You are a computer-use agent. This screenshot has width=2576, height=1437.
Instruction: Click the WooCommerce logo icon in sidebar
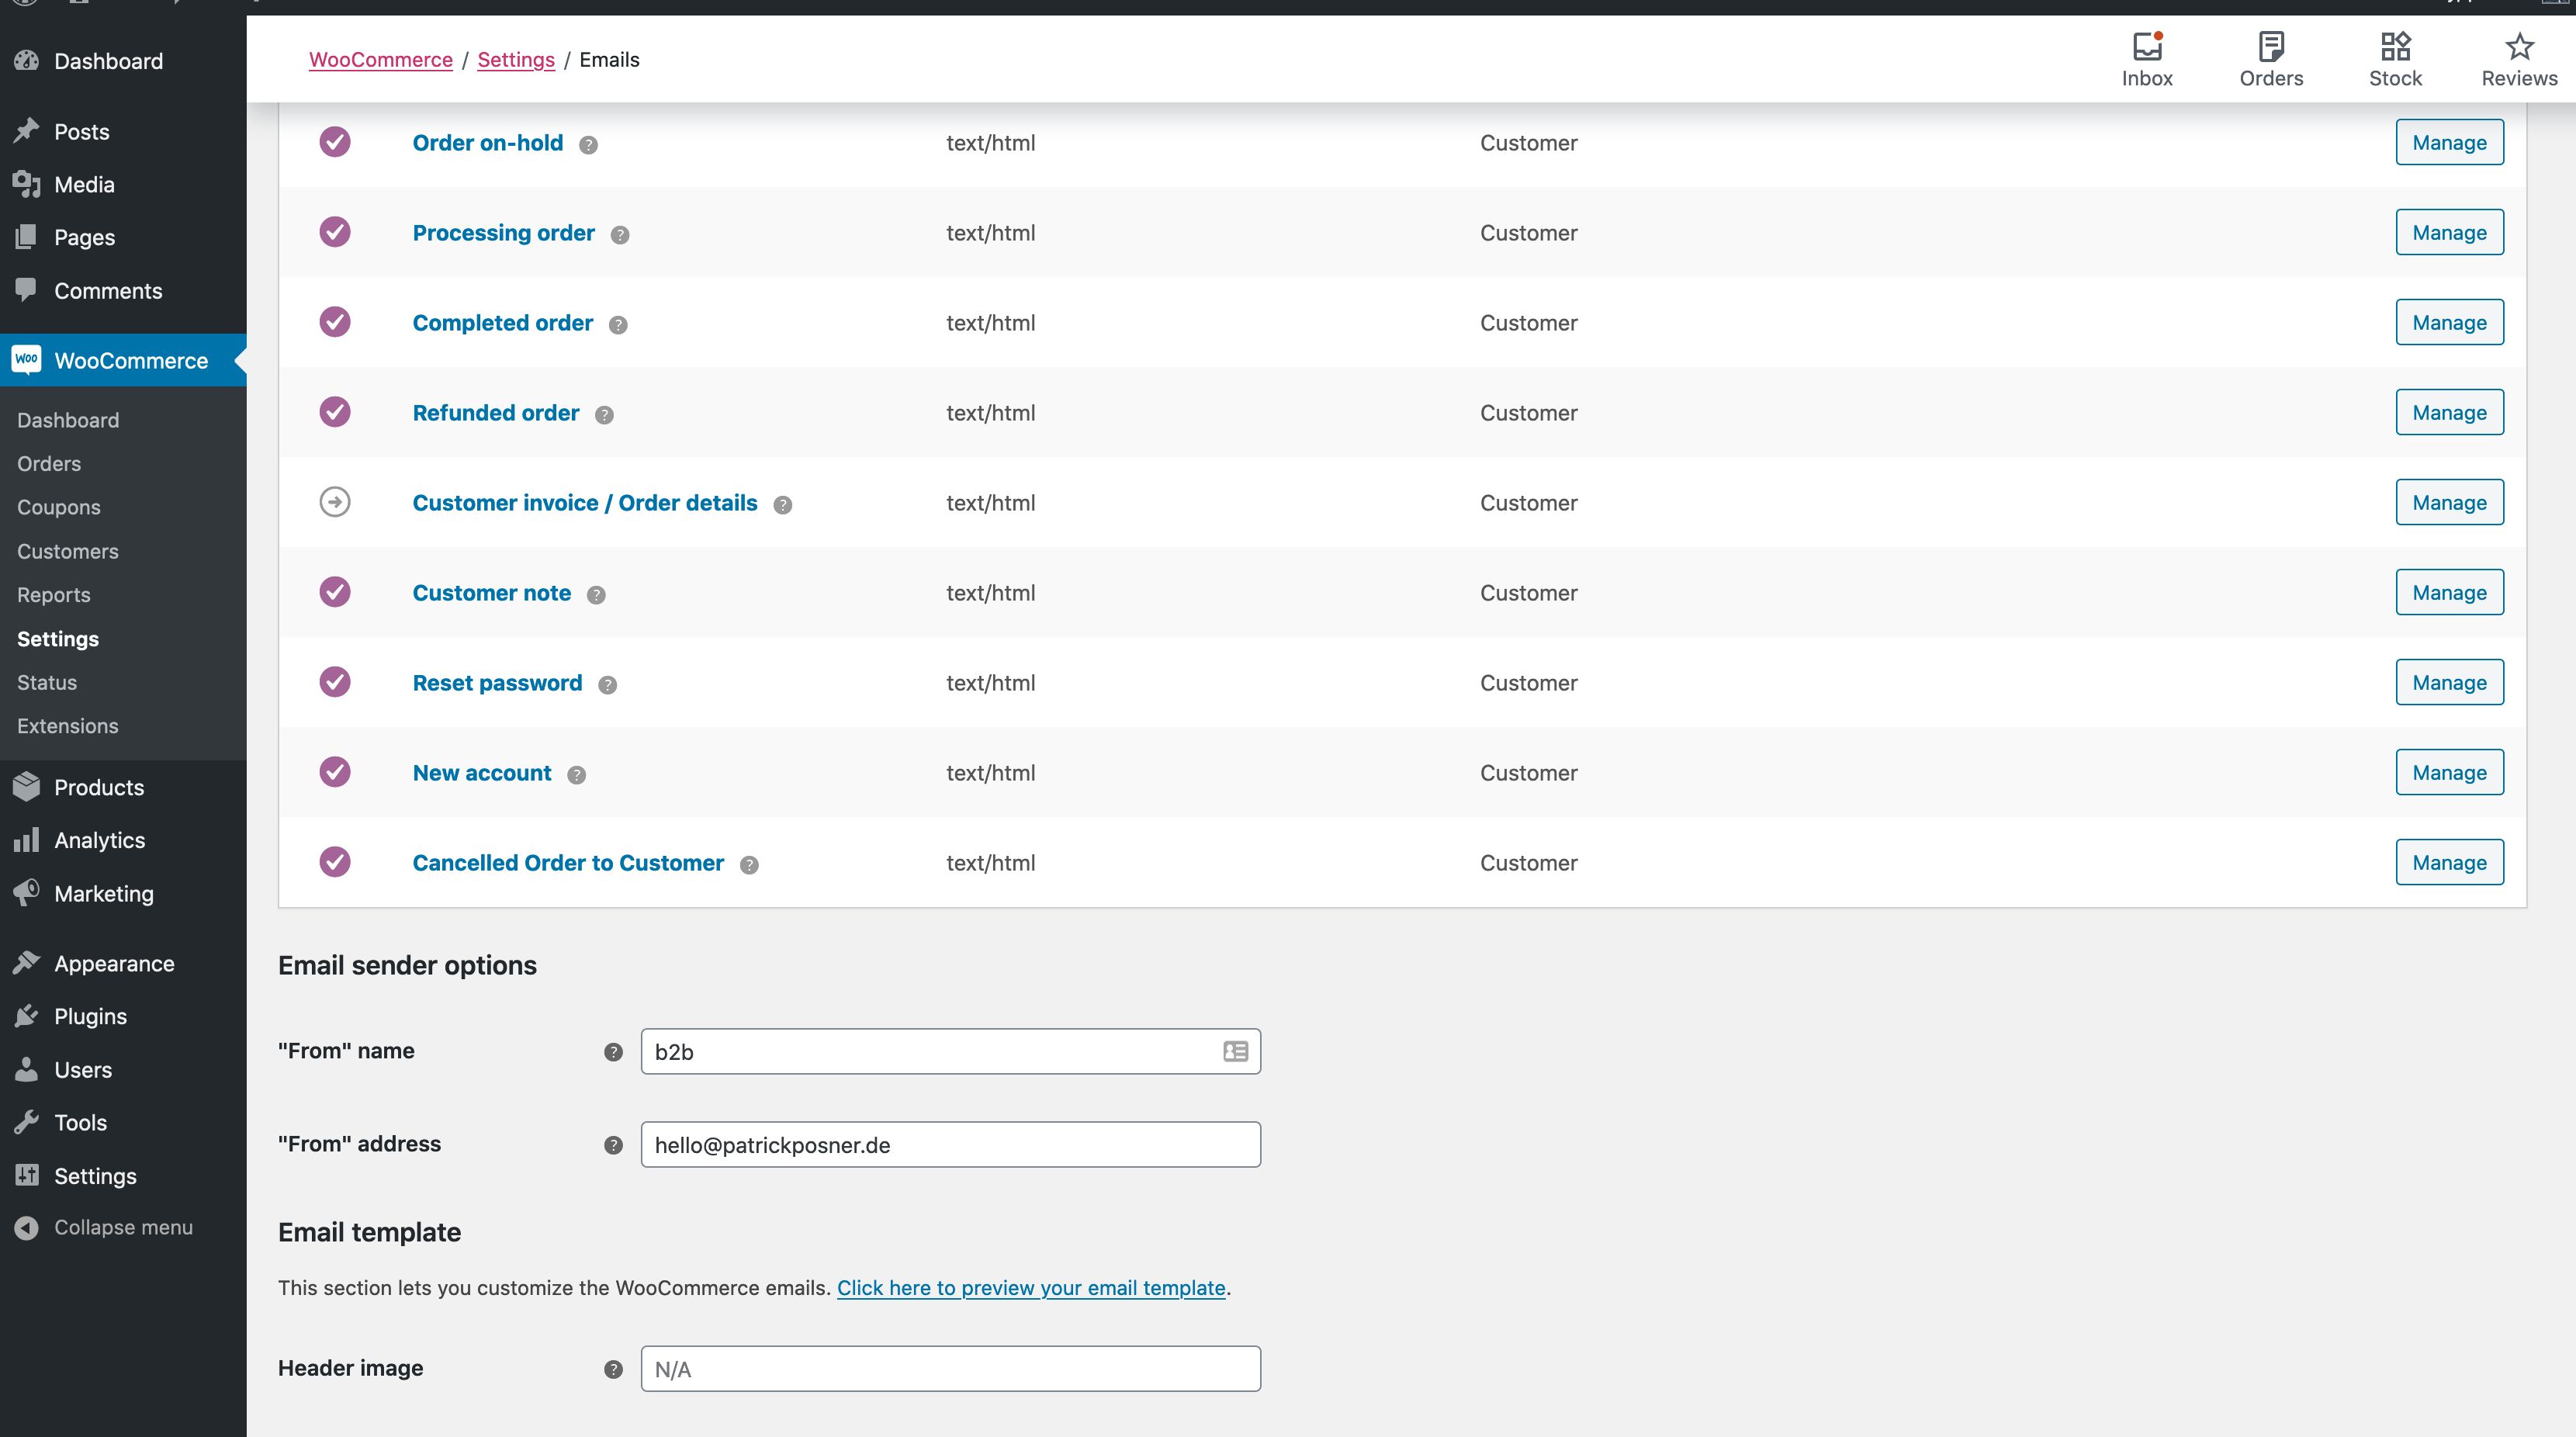coord(27,359)
